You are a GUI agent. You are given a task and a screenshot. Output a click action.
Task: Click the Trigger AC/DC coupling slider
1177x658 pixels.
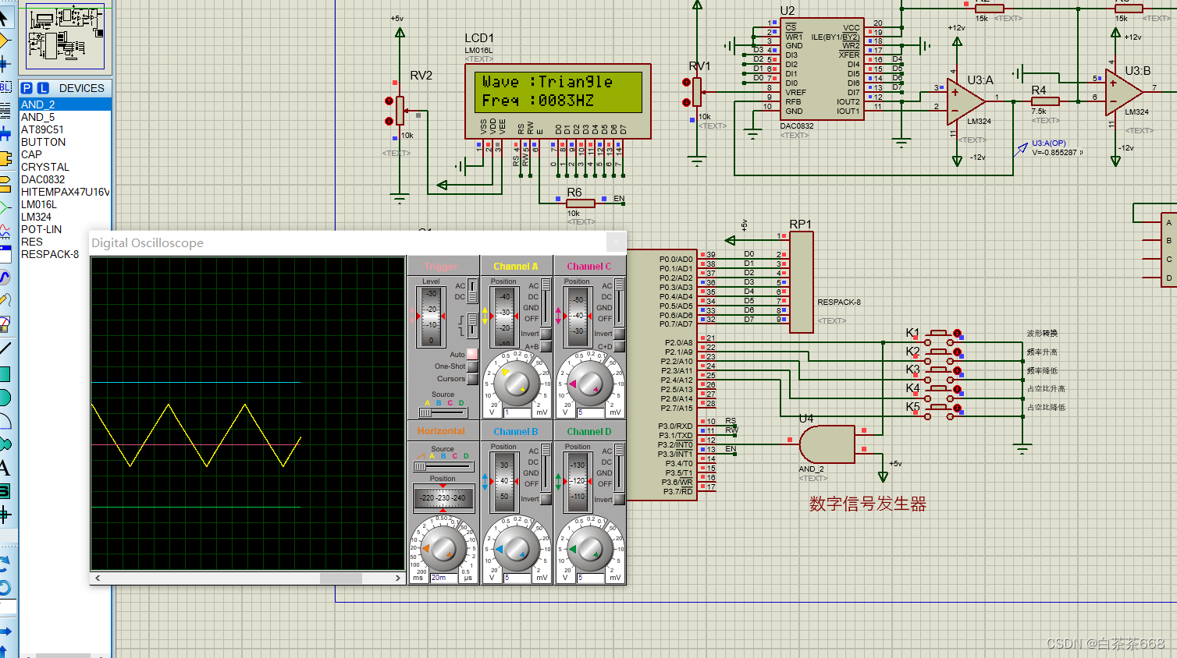pyautogui.click(x=472, y=292)
